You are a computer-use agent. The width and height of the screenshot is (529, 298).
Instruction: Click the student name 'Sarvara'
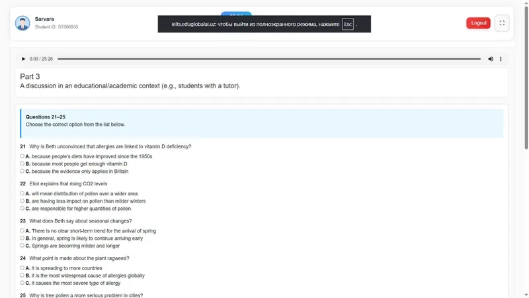pyautogui.click(x=44, y=19)
